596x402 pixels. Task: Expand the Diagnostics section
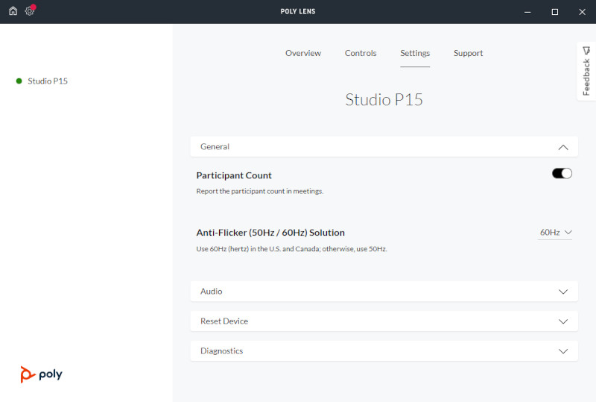pyautogui.click(x=384, y=351)
